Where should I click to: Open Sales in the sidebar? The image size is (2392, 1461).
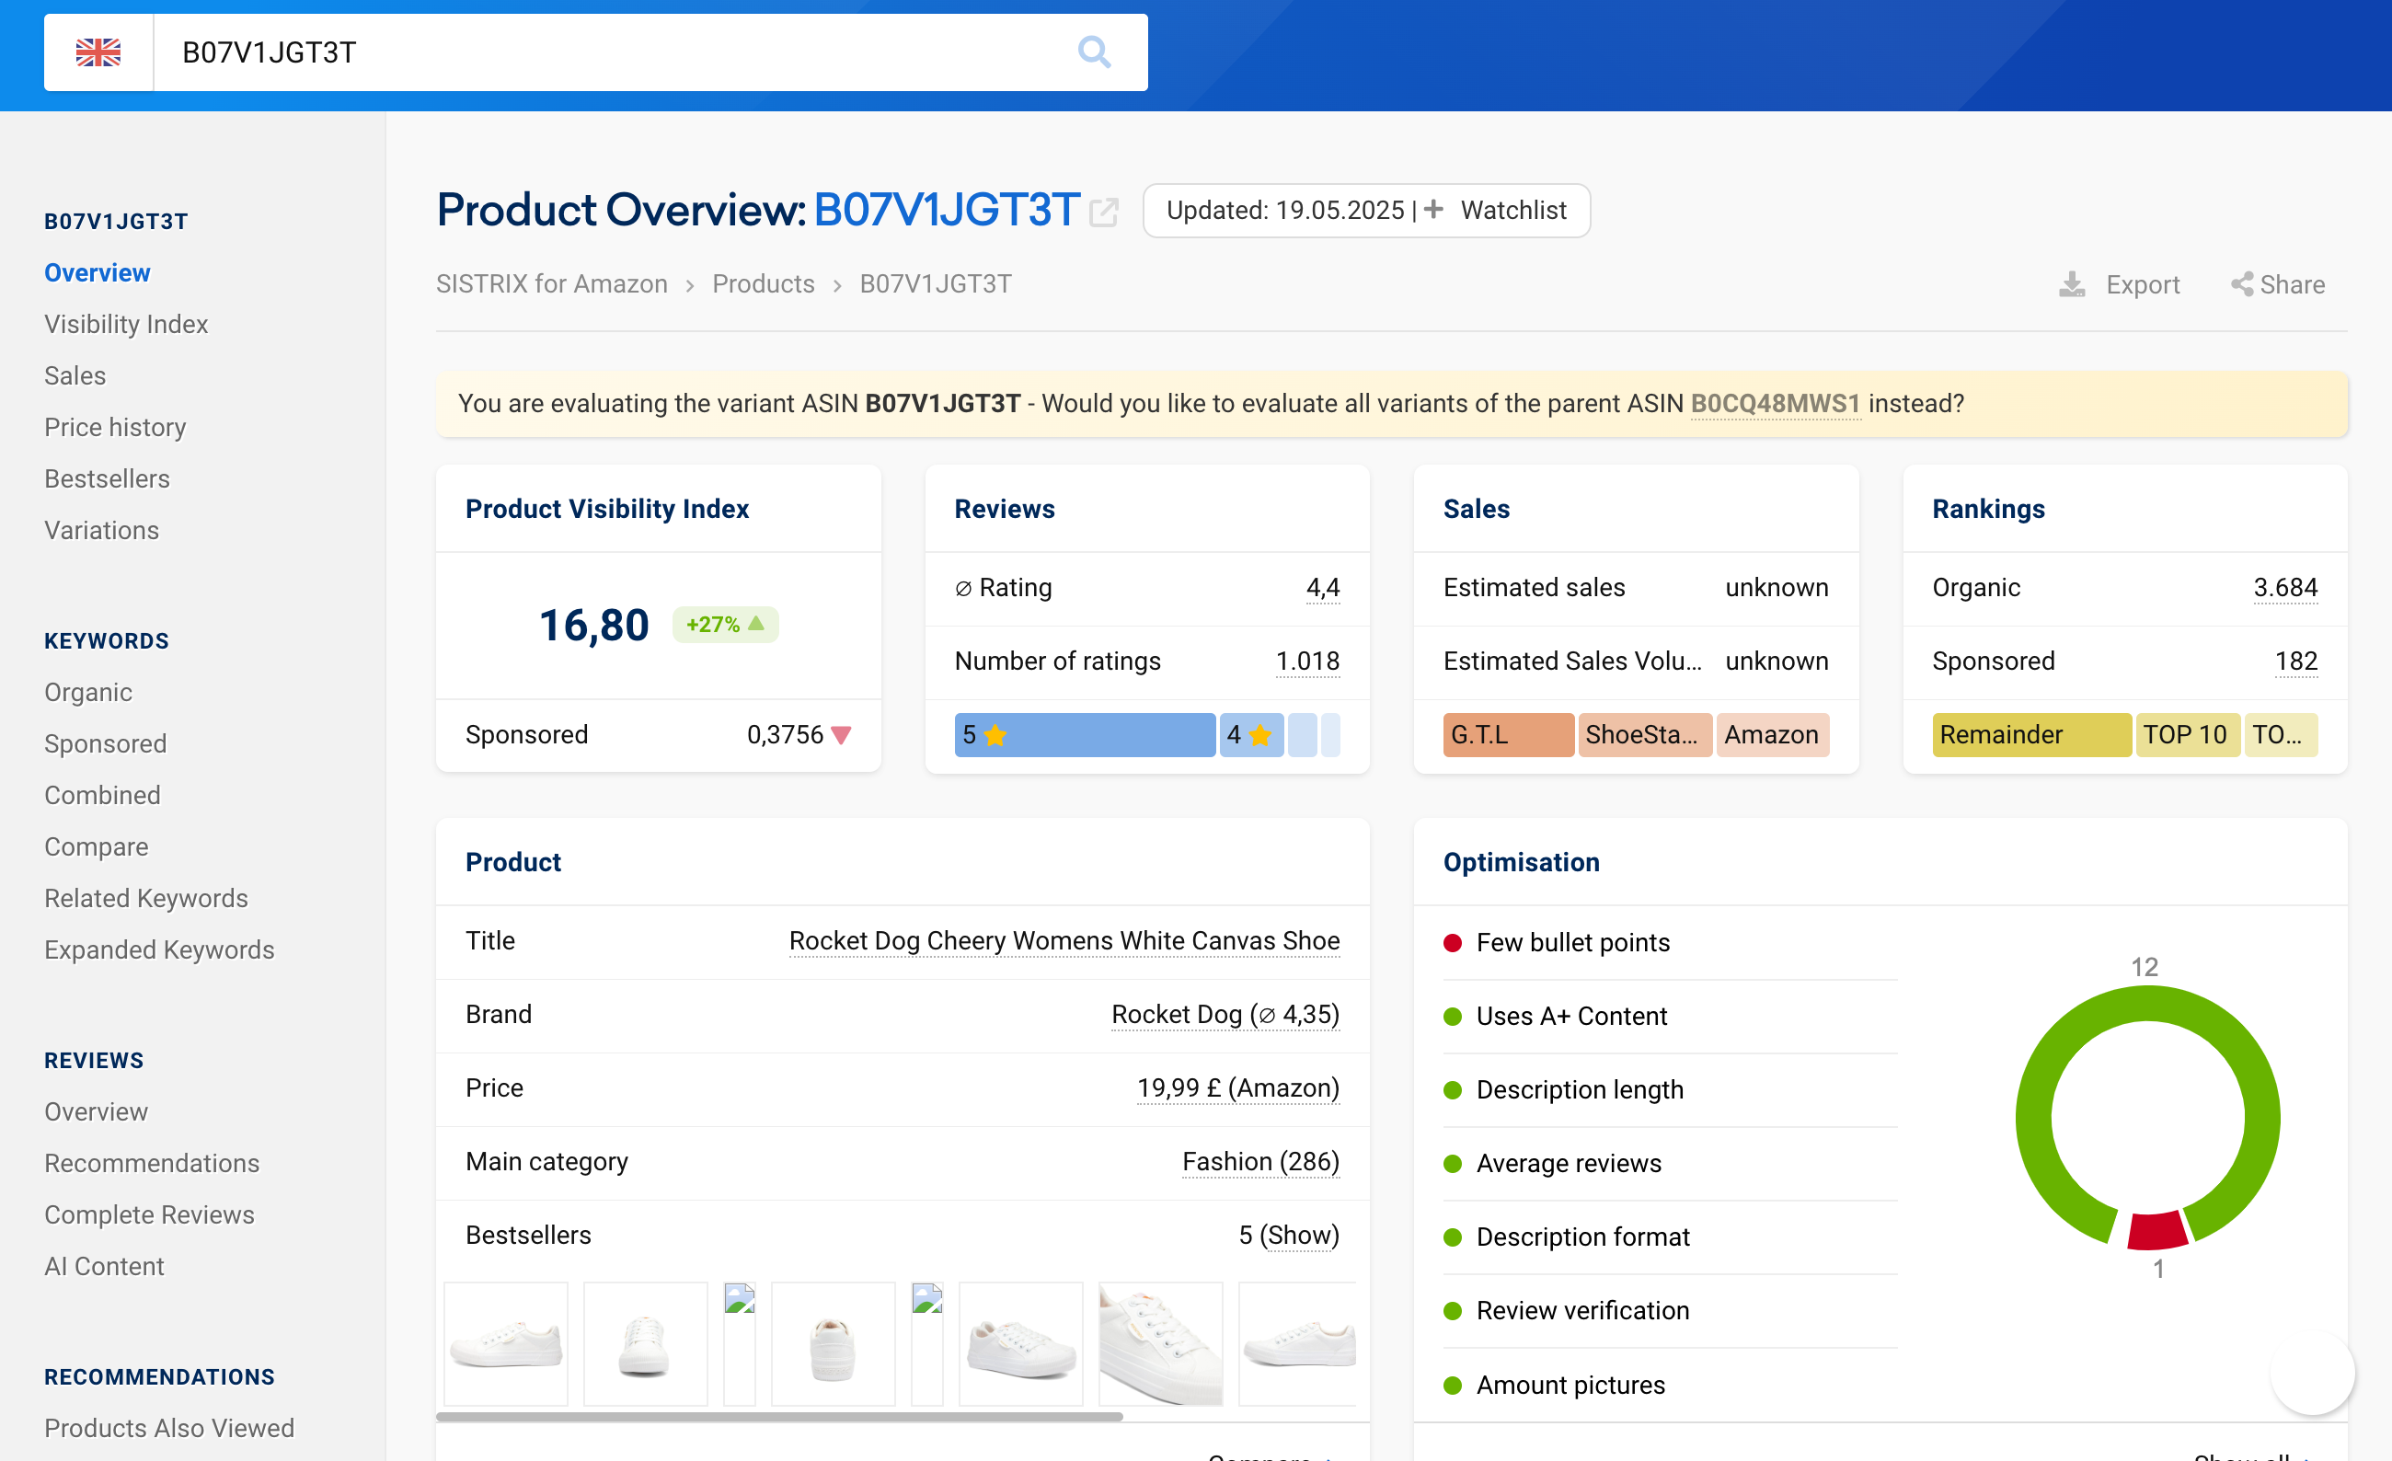pyautogui.click(x=75, y=375)
